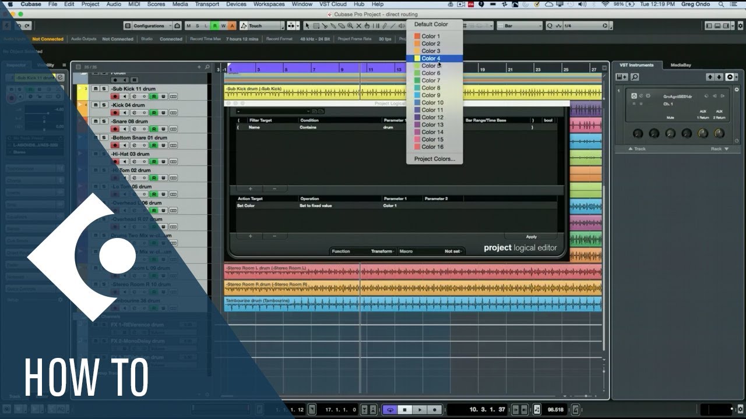746x419 pixels.
Task: Open the track list search magnifier
Action: 207,67
